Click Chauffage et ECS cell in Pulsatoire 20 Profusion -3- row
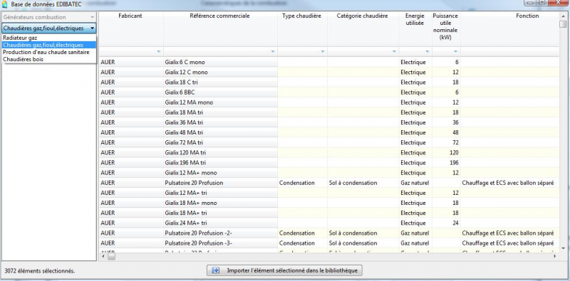570x281 pixels. pyautogui.click(x=509, y=243)
